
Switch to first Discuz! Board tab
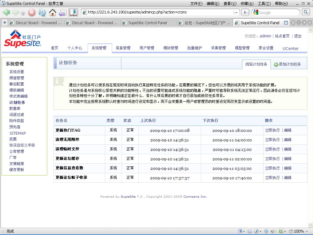36,23
